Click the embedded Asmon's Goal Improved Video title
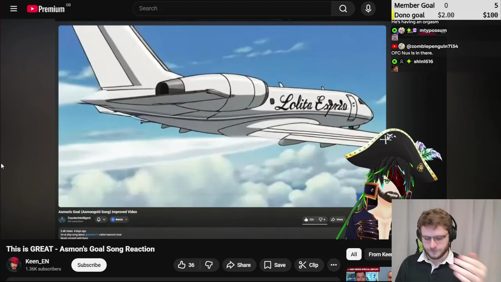501x282 pixels. point(98,212)
